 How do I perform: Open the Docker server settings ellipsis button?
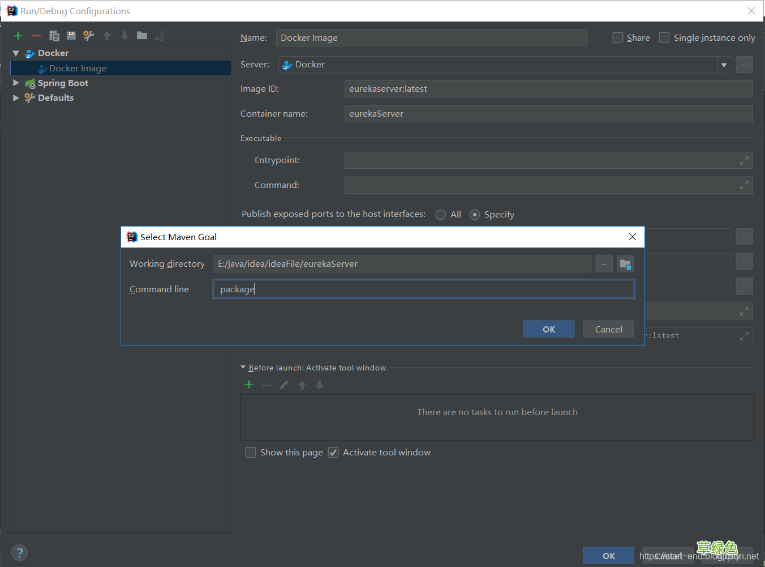tap(745, 65)
